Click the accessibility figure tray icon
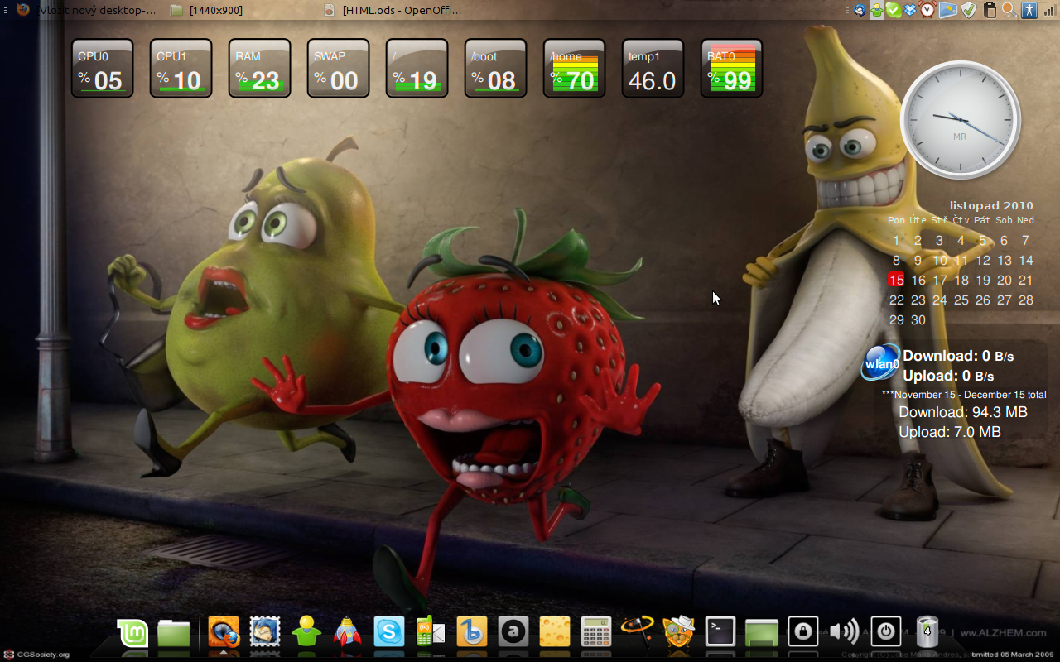 point(1029,10)
